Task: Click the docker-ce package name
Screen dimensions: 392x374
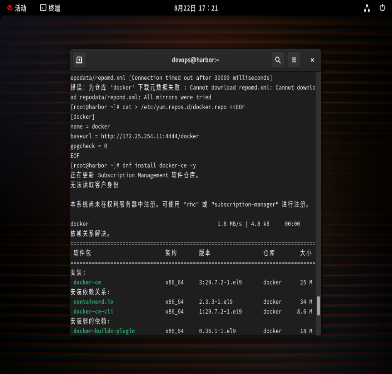Action: [87, 282]
